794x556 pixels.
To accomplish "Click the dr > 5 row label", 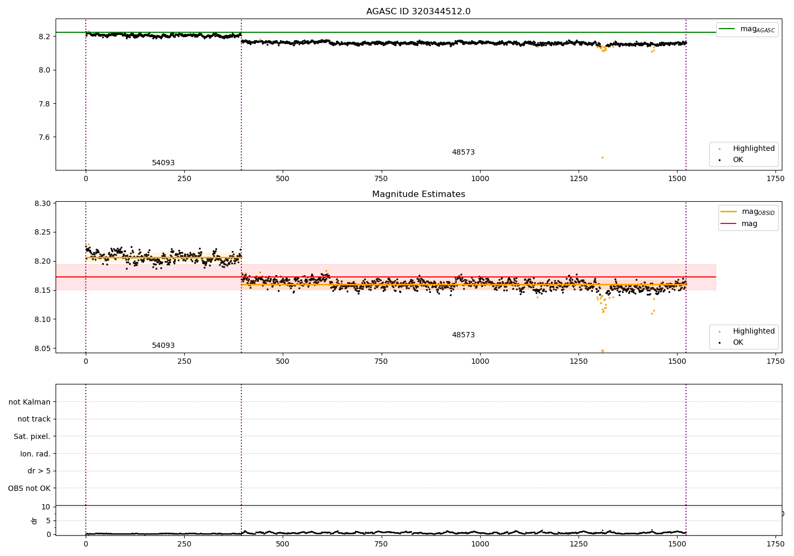I will [x=39, y=471].
